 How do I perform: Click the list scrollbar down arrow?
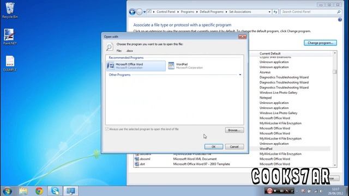click(x=335, y=165)
